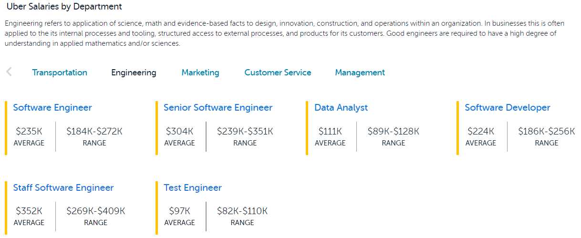
Task: Click the $111K Data Analyst average
Action: [330, 131]
